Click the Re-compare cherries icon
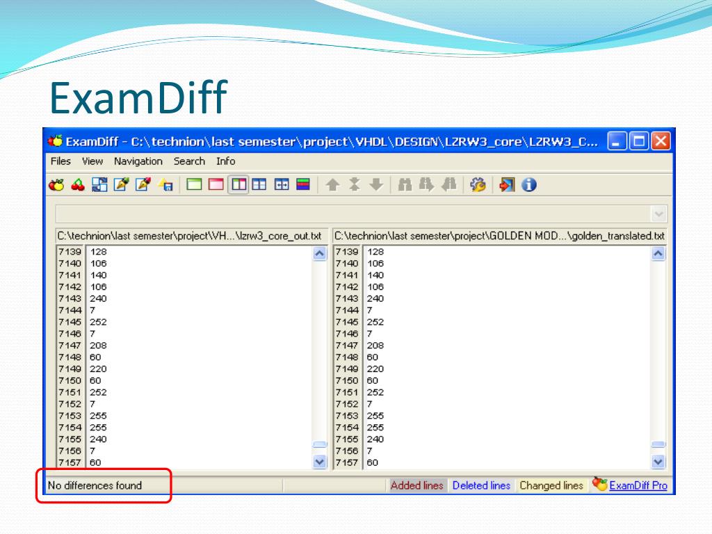Viewport: 712px width, 534px height. [78, 185]
